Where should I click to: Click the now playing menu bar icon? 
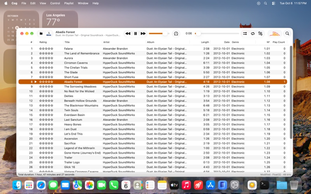pyautogui.click(x=259, y=3)
